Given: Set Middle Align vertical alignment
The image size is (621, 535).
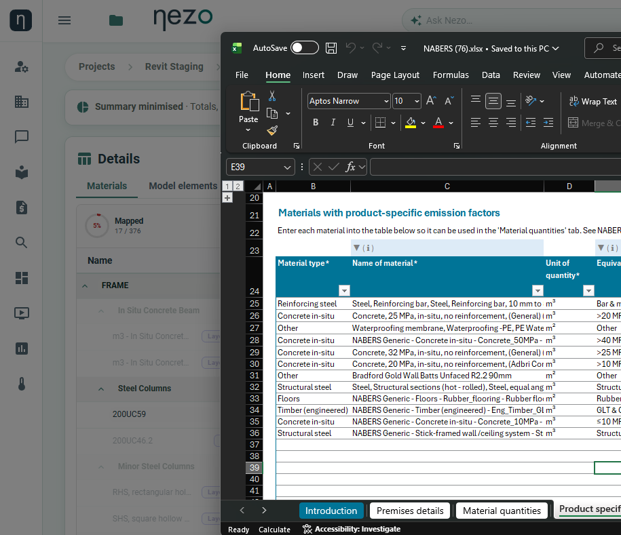Looking at the screenshot, I should [x=493, y=101].
